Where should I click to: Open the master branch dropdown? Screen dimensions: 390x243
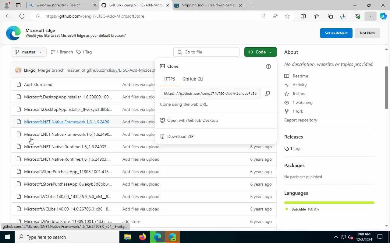29,52
